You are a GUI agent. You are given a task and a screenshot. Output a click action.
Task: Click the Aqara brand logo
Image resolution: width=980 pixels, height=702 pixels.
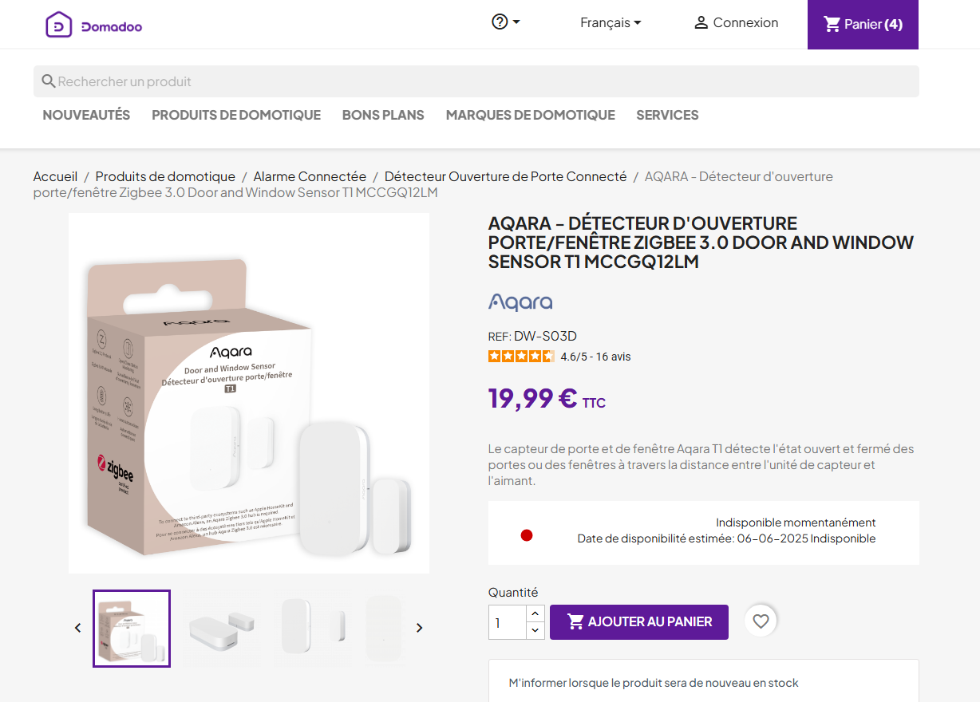pos(520,302)
